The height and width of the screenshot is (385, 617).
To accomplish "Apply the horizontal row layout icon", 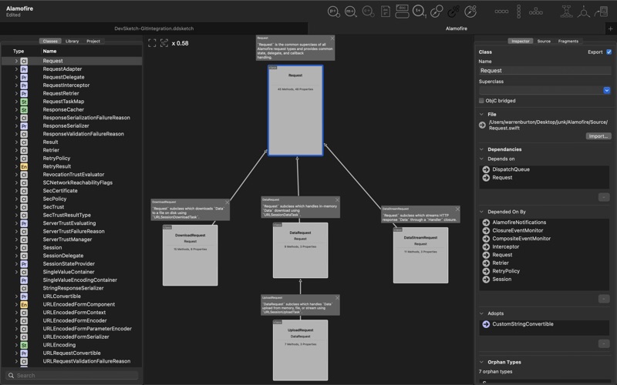I will pos(501,12).
